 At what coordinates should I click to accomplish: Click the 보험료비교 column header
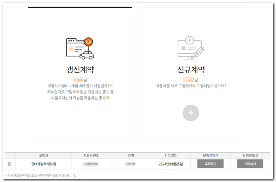click(x=250, y=155)
